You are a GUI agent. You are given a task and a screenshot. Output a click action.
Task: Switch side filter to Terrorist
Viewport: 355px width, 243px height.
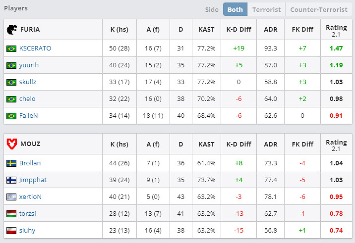coord(266,9)
